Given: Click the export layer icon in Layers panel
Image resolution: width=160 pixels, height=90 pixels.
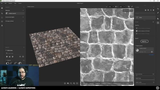Looking at the screenshot, I should click(151, 10).
